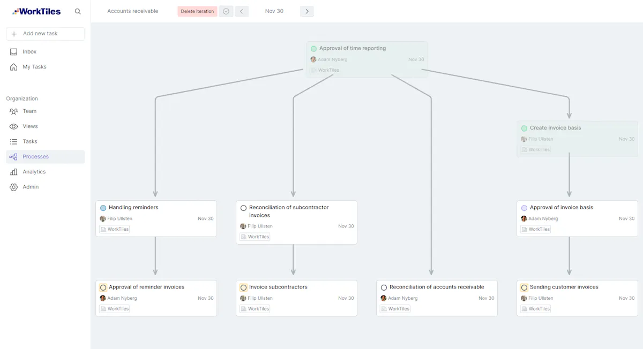Toggle status circle of Invoice subcontractors
Screen dimensions: 643x349
(243, 287)
